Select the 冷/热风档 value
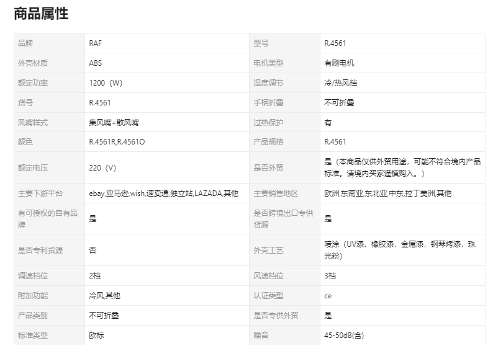Image resolution: width=498 pixels, height=351 pixels. [x=340, y=82]
